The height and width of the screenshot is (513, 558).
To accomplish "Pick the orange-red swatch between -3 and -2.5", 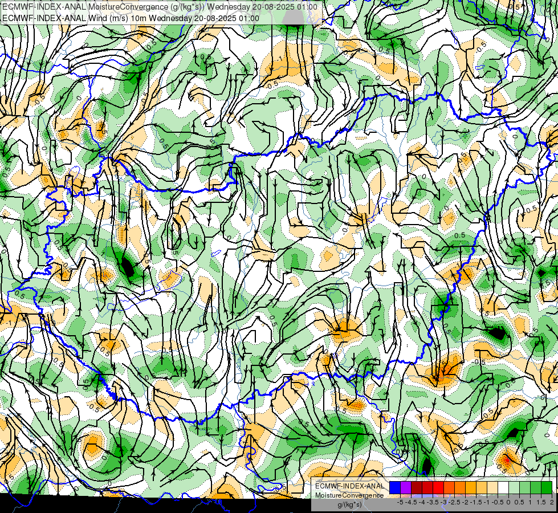I will click(449, 488).
